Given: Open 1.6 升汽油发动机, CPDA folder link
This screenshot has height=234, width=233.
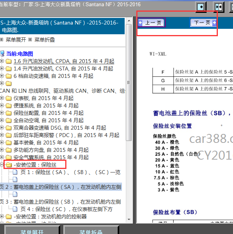Looking at the screenshot, I should coord(64,62).
